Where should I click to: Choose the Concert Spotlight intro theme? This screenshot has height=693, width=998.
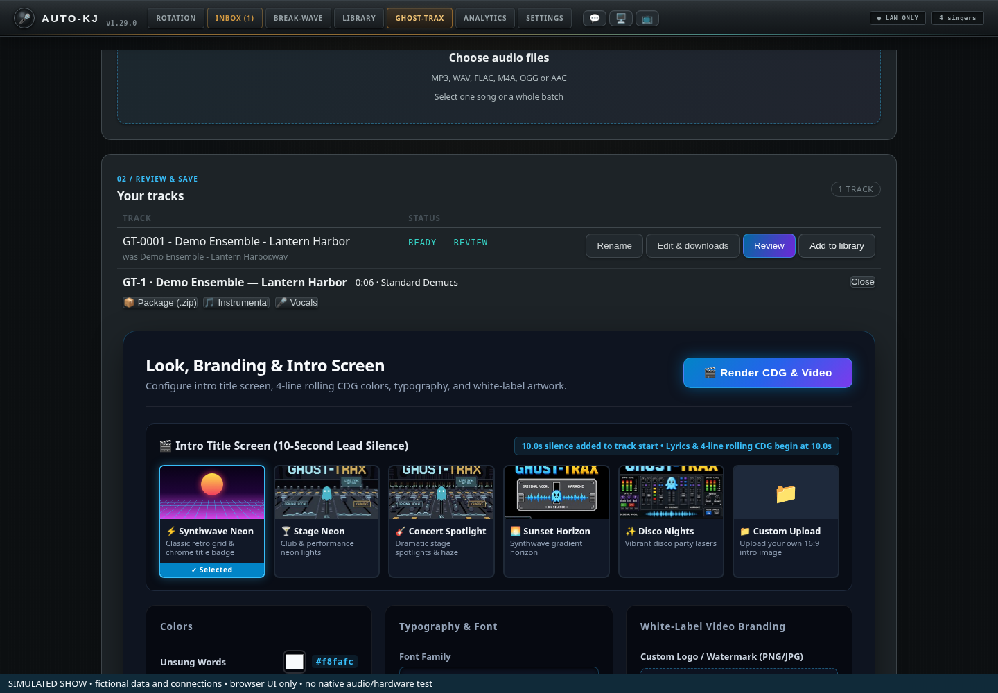coord(441,521)
